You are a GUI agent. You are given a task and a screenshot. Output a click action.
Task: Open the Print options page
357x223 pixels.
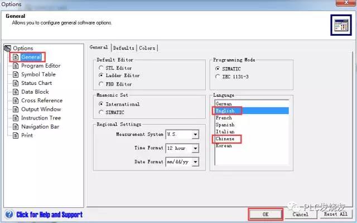[x=27, y=135]
